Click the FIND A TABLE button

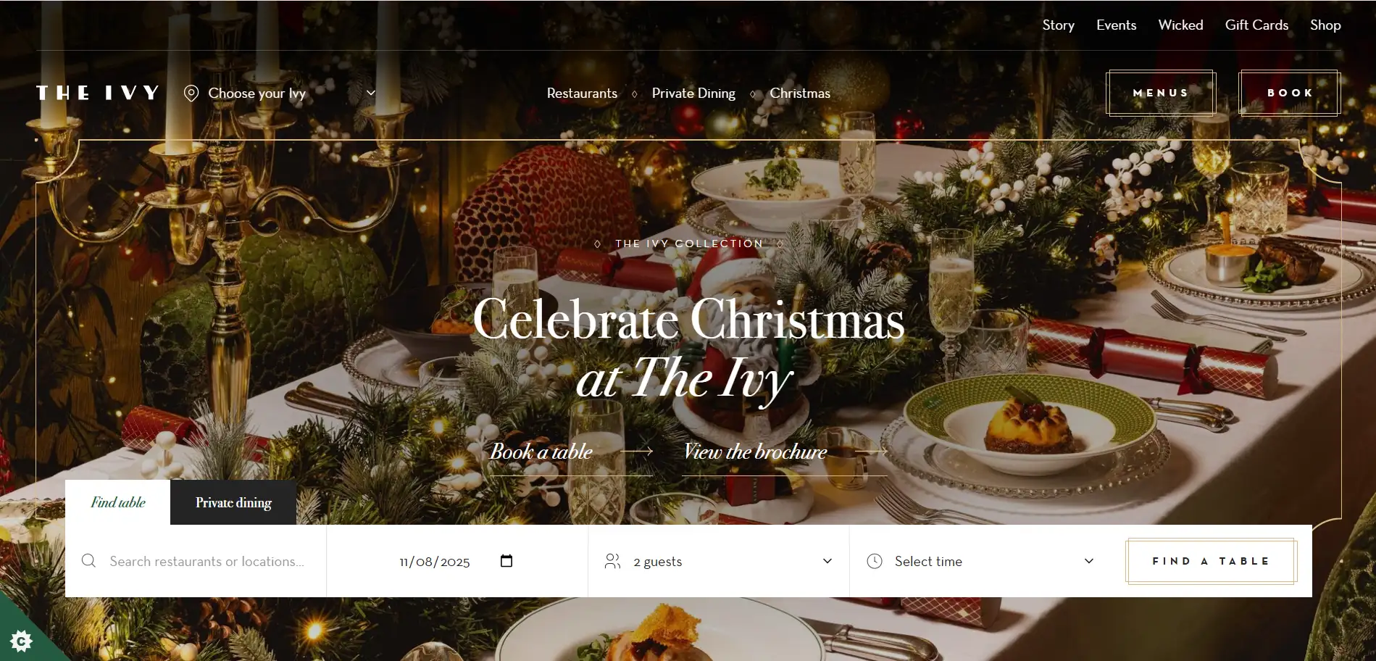1212,561
